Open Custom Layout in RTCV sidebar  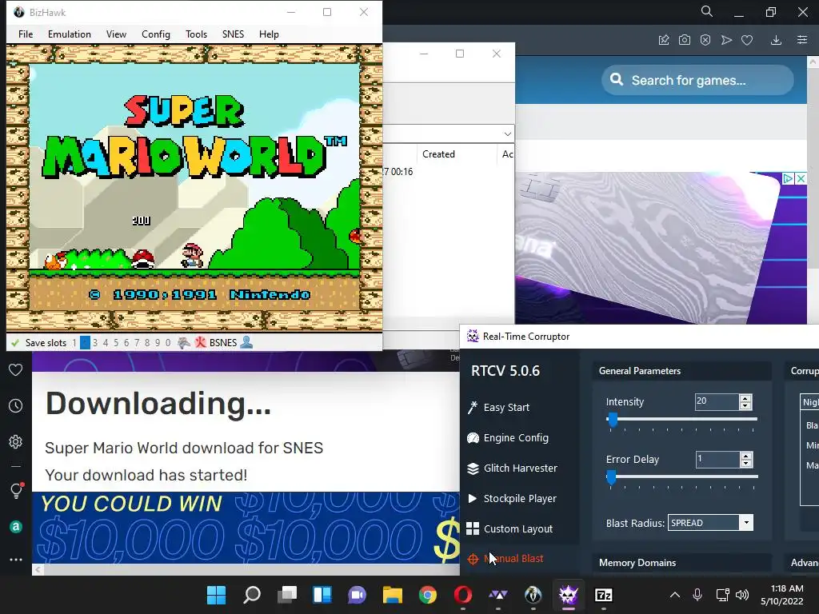pos(518,528)
